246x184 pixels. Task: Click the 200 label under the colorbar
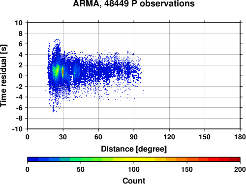click(x=240, y=169)
